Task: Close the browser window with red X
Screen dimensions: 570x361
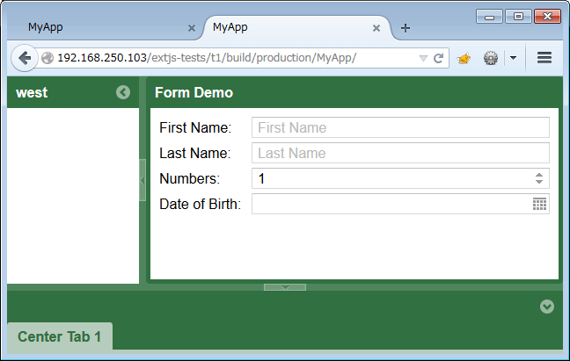Action: click(547, 17)
